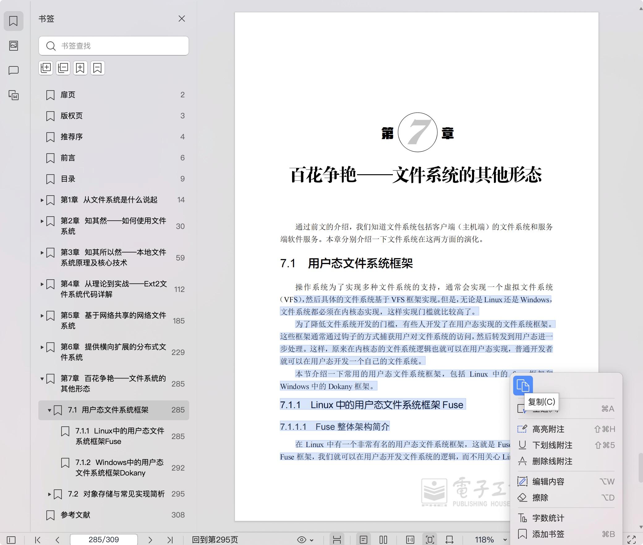Go to the last page
Viewport: 643px width, 545px height.
pos(170,540)
